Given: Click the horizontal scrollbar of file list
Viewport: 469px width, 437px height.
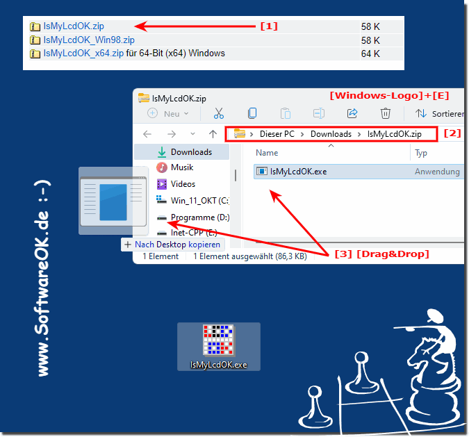Looking at the screenshot, I should point(359,242).
